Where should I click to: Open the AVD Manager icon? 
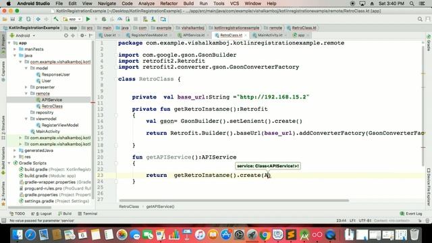point(145,20)
